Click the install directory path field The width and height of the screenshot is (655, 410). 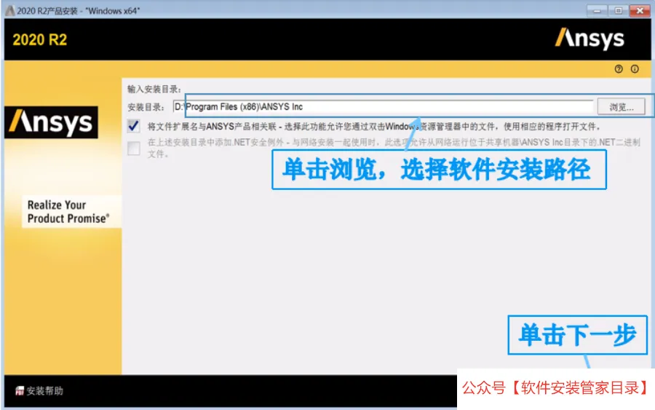(x=383, y=107)
